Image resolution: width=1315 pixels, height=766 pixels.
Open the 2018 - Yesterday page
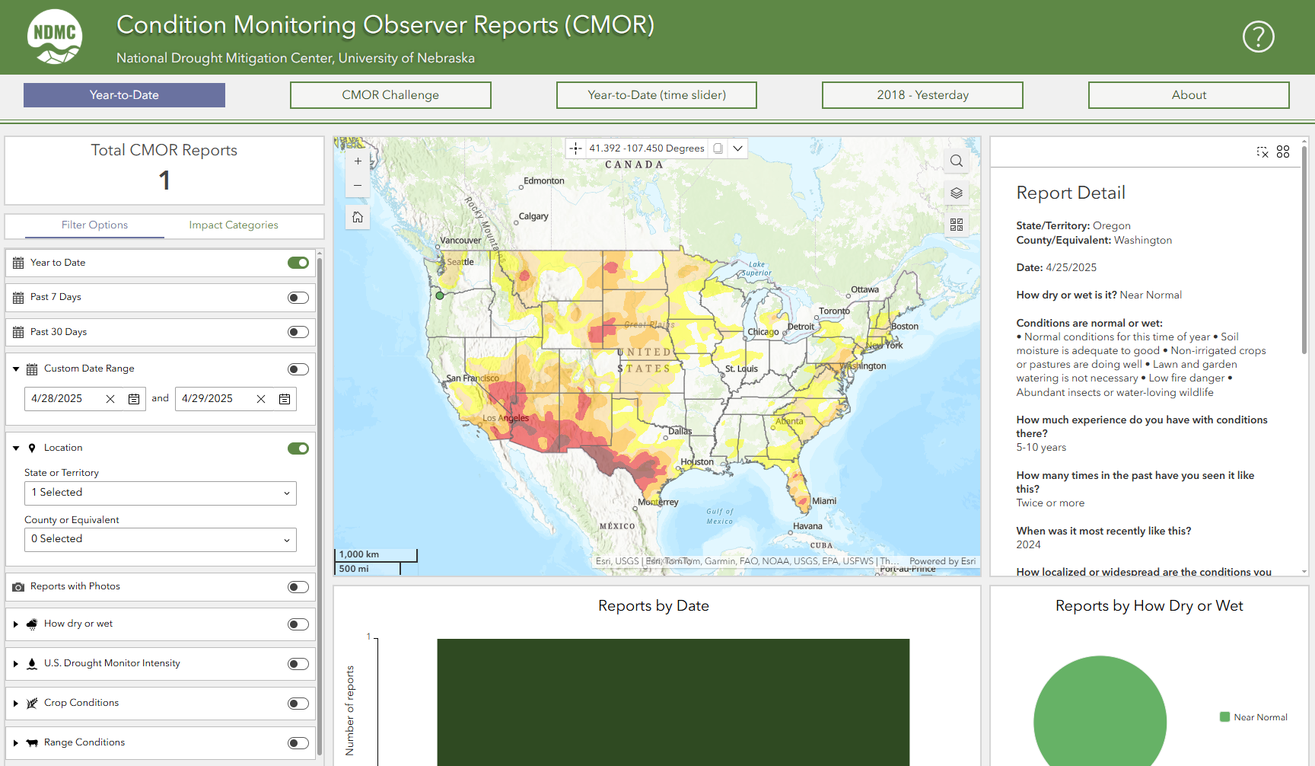[922, 95]
